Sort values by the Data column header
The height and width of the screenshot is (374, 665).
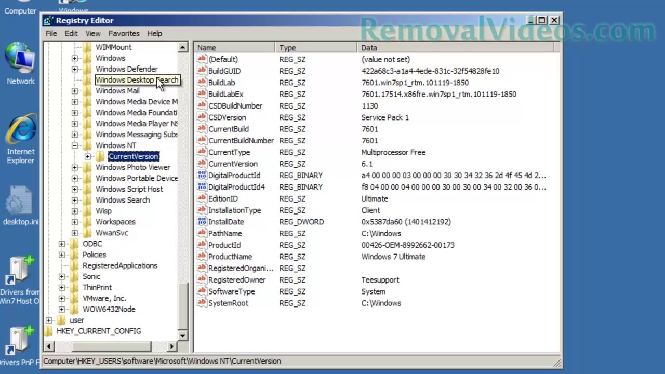[x=456, y=48]
